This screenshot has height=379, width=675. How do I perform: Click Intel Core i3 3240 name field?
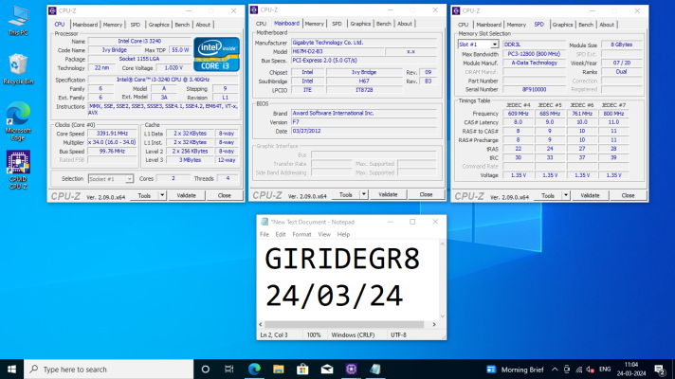(139, 42)
